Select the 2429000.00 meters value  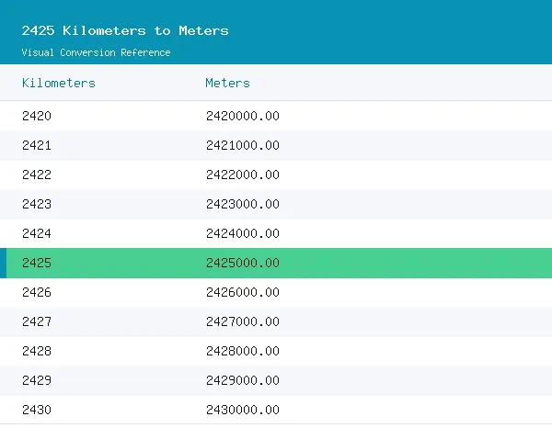click(x=243, y=380)
